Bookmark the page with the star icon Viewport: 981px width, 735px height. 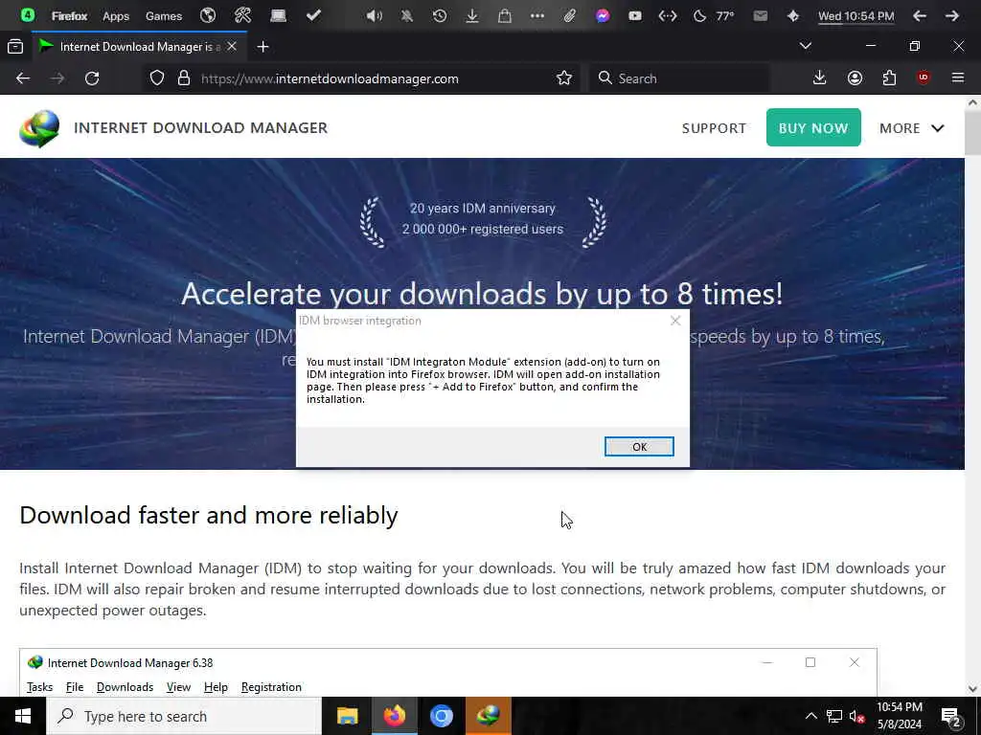point(563,78)
